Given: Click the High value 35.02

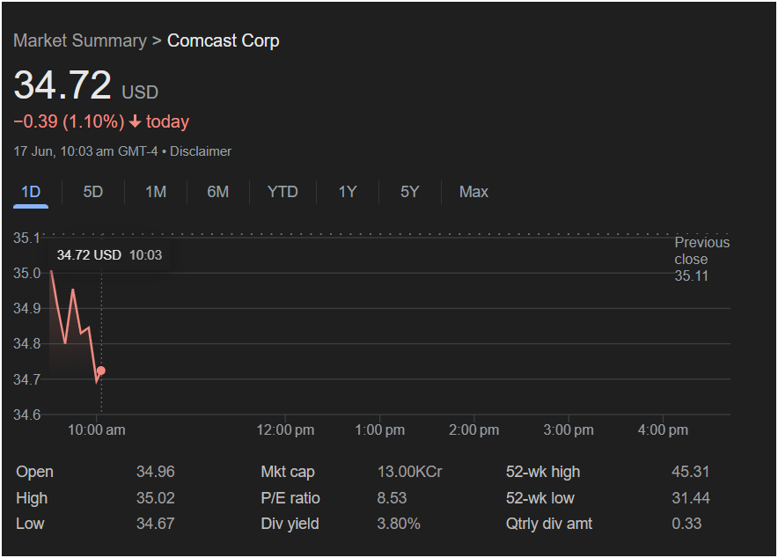Looking at the screenshot, I should [155, 498].
